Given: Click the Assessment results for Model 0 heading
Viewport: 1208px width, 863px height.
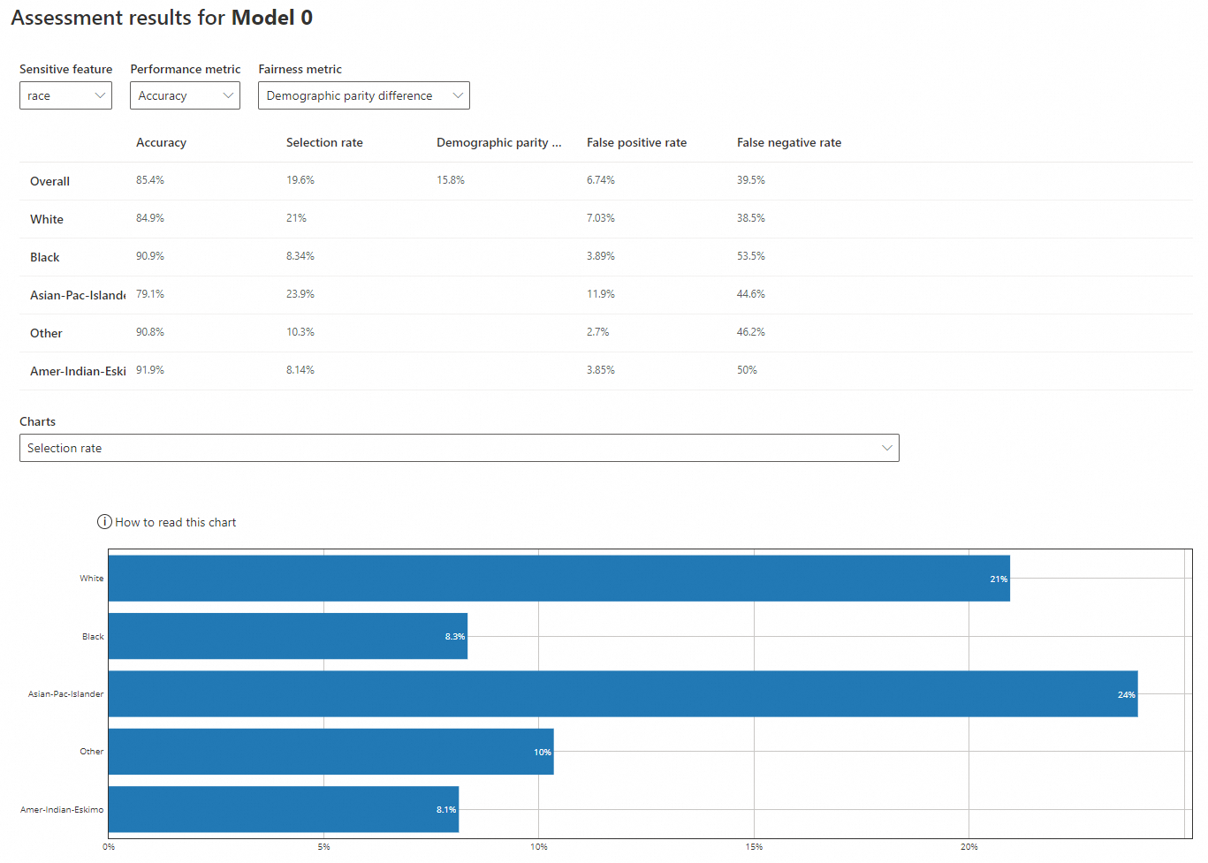Looking at the screenshot, I should (x=162, y=18).
